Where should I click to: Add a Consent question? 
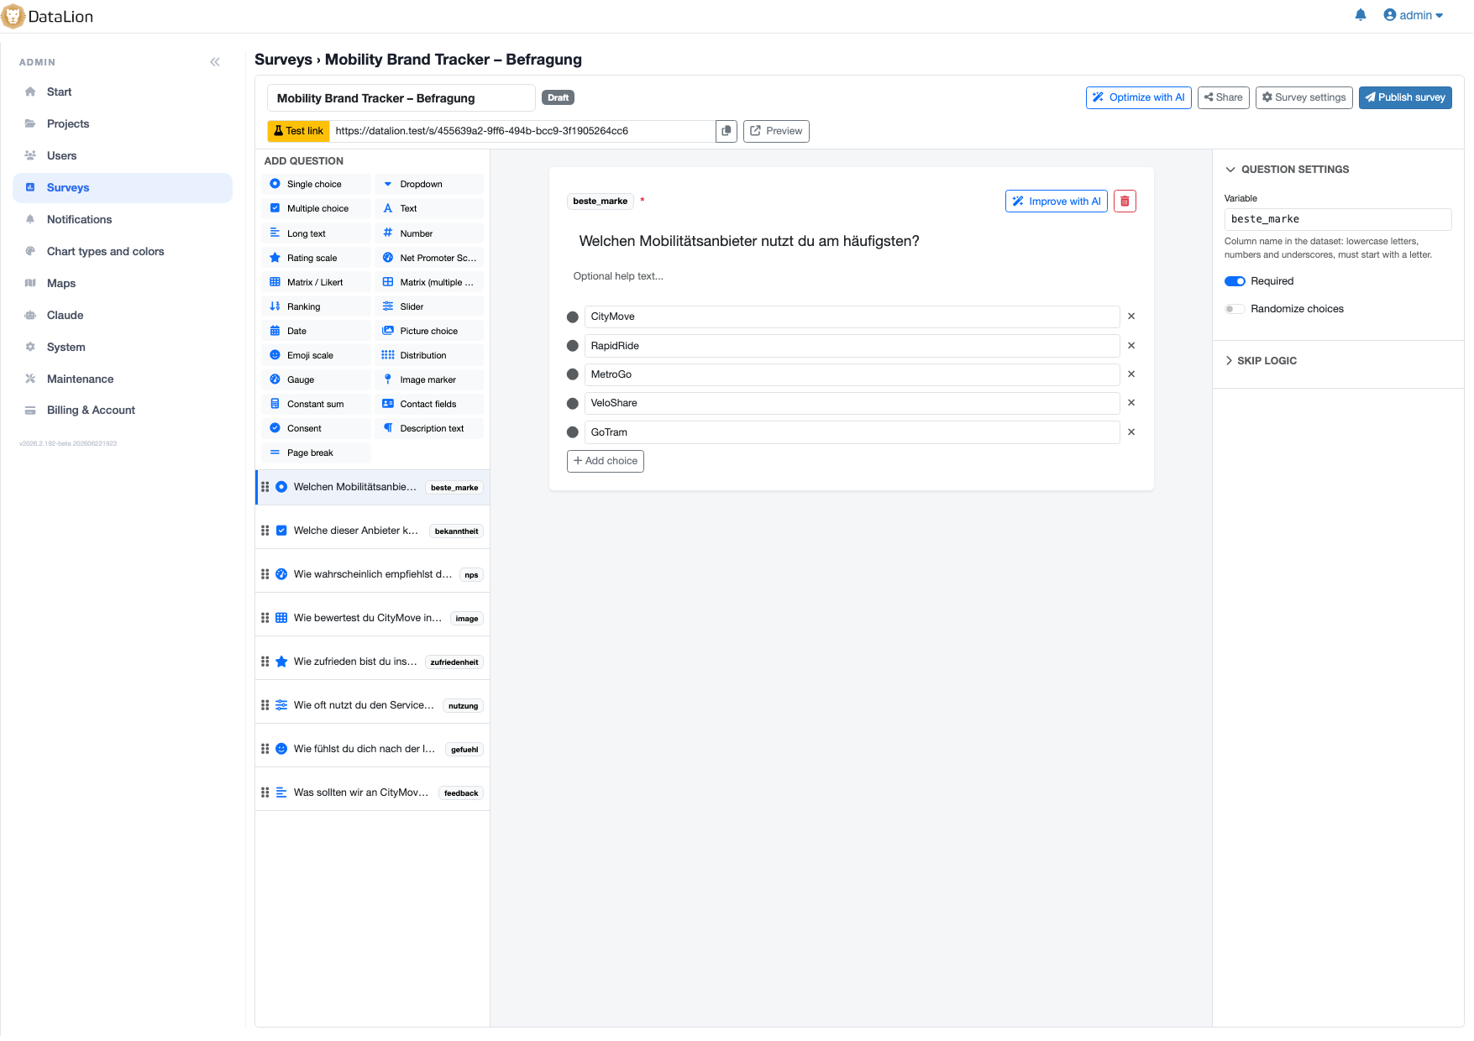click(x=317, y=428)
